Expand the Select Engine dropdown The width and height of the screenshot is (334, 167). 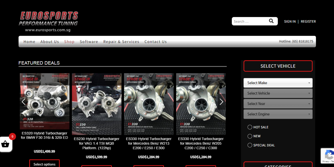tap(278, 114)
